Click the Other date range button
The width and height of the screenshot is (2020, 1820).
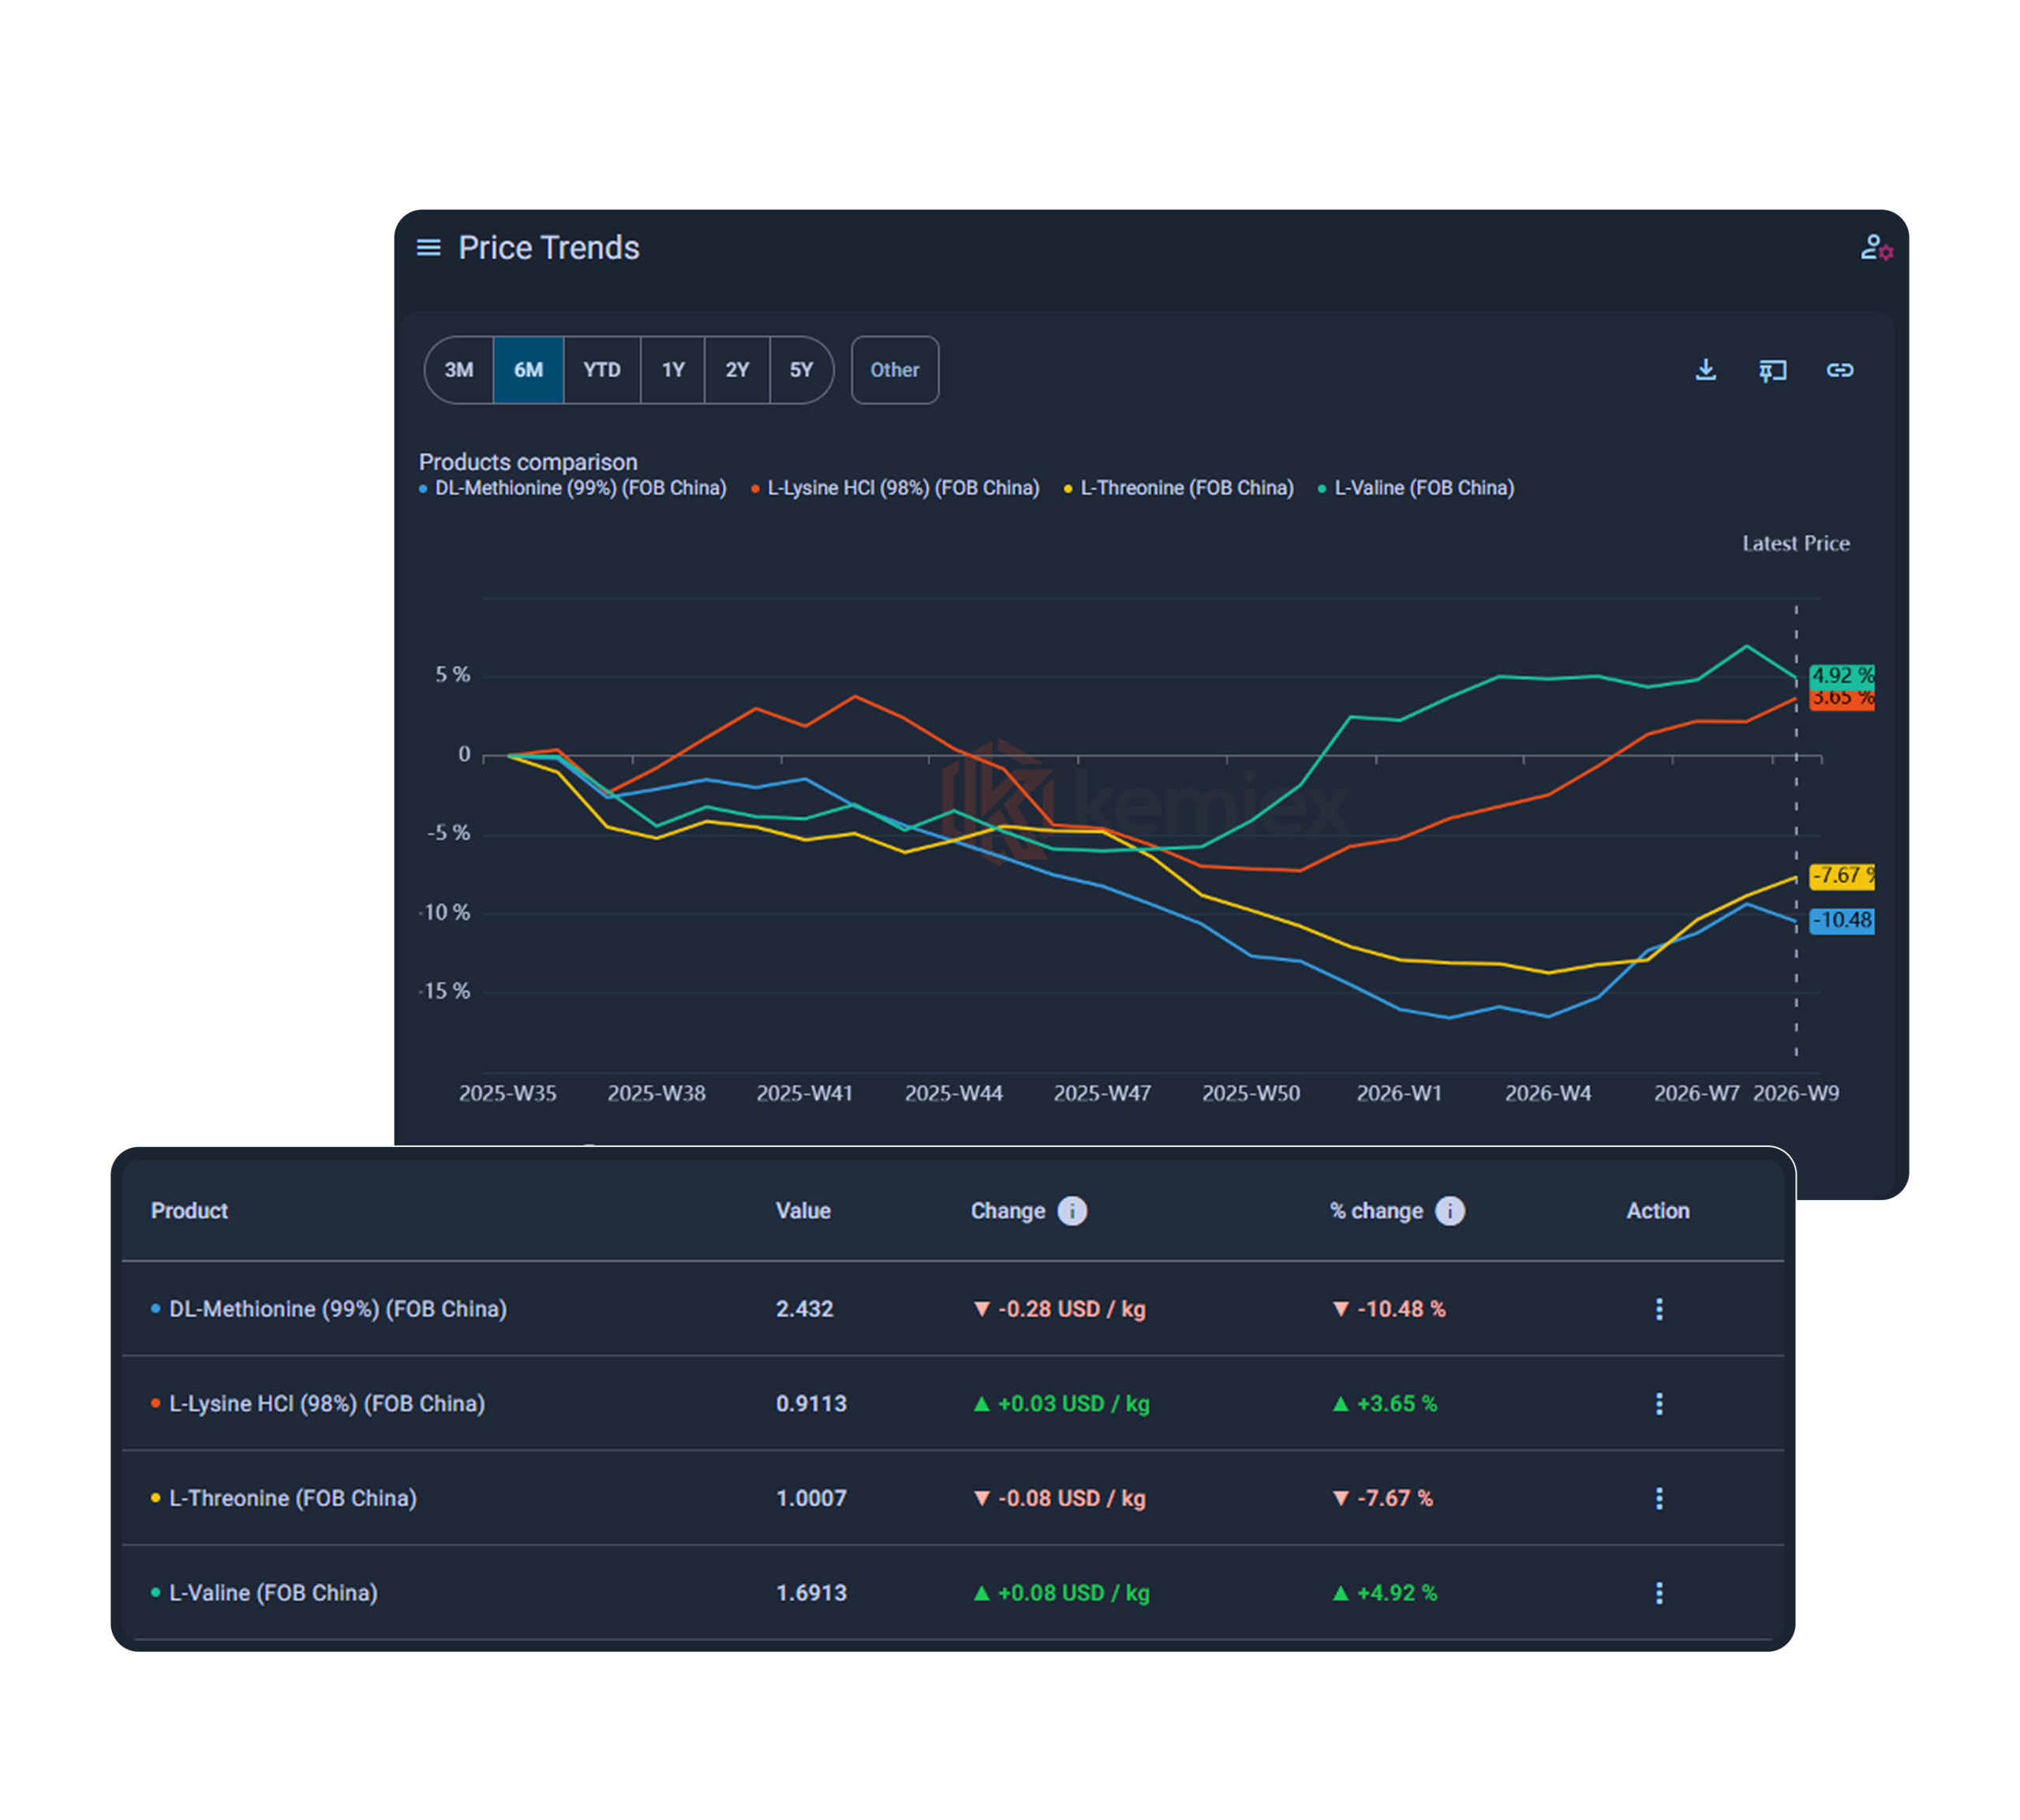tap(894, 370)
